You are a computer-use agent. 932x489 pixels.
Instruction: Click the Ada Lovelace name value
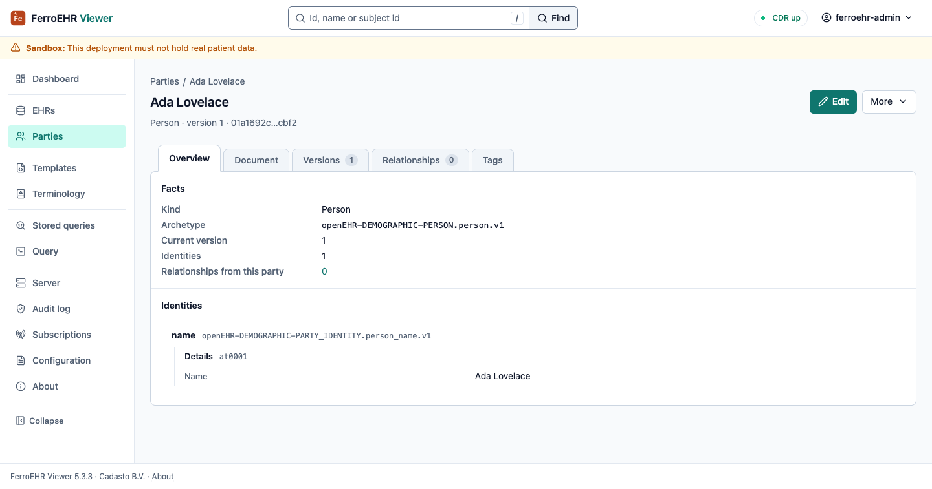[x=502, y=376]
